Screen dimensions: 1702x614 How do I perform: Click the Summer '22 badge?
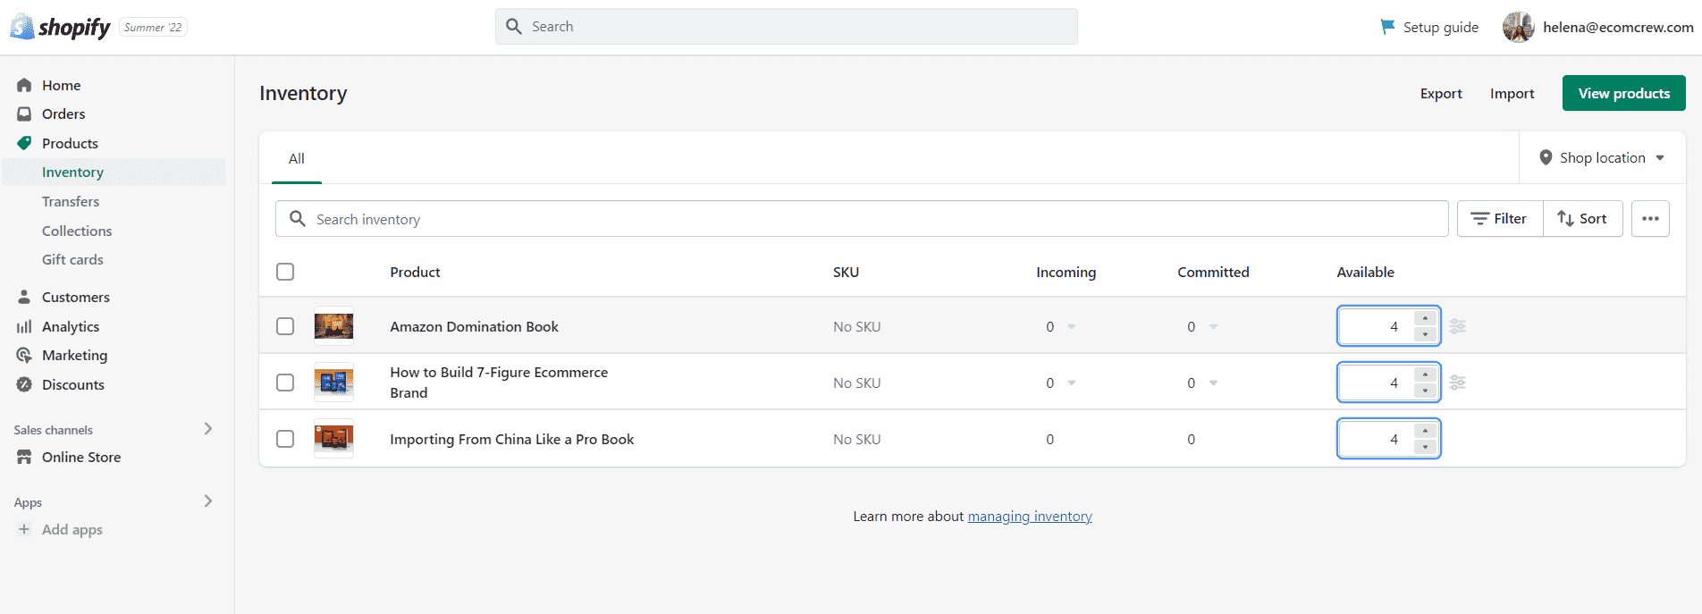coord(153,28)
